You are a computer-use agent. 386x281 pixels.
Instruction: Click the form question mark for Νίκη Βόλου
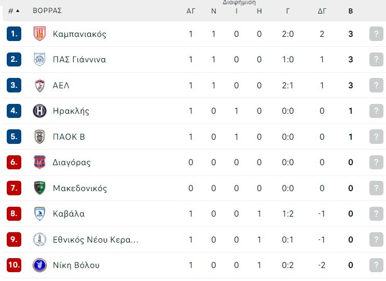coord(376,265)
